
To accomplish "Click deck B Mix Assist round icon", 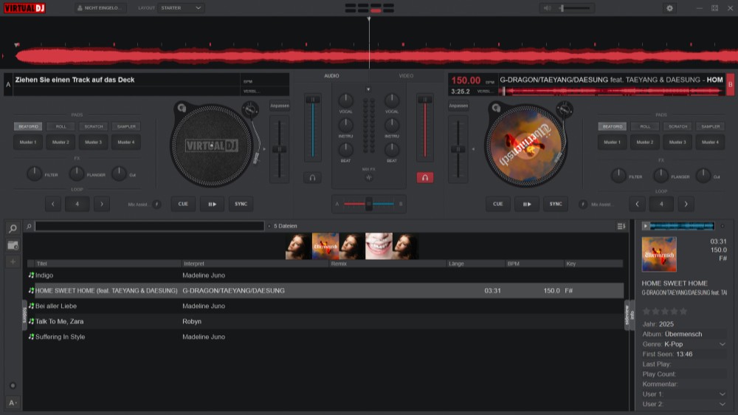I will coord(583,204).
